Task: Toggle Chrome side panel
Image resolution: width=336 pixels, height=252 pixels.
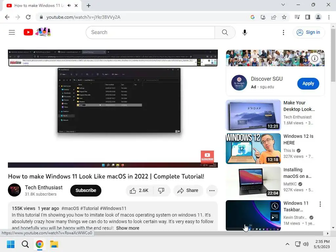Action: [308, 17]
